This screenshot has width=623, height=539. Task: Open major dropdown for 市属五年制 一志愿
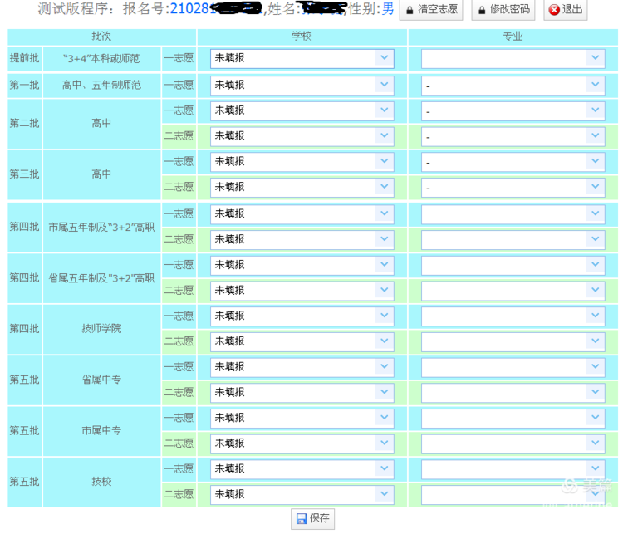pyautogui.click(x=513, y=213)
